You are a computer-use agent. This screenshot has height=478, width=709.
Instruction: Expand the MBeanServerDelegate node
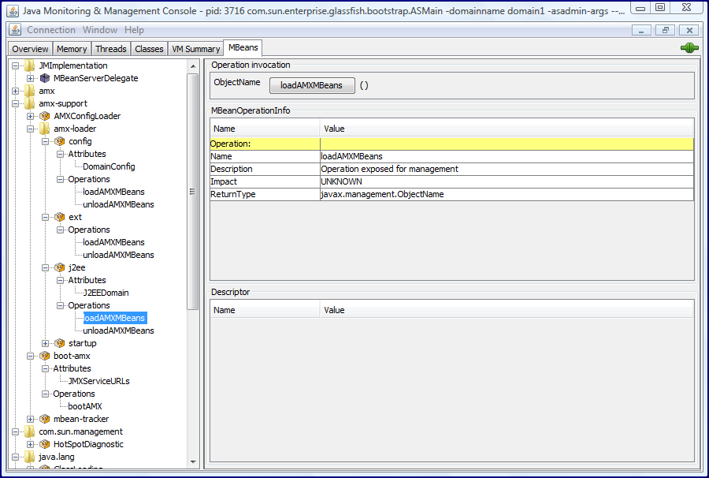pos(30,78)
